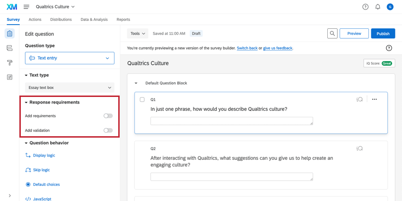Open Q1 three-dot options menu
The image size is (402, 201).
pos(375,99)
